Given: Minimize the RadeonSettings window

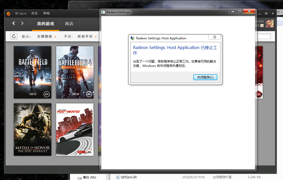Looking at the screenshot, I should coord(233,11).
